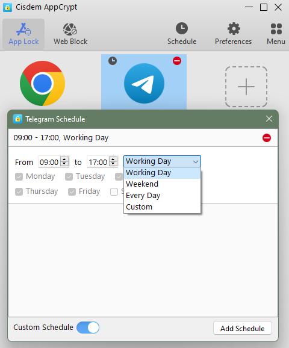
Task: Select the Google Chrome app icon
Action: pyautogui.click(x=42, y=83)
